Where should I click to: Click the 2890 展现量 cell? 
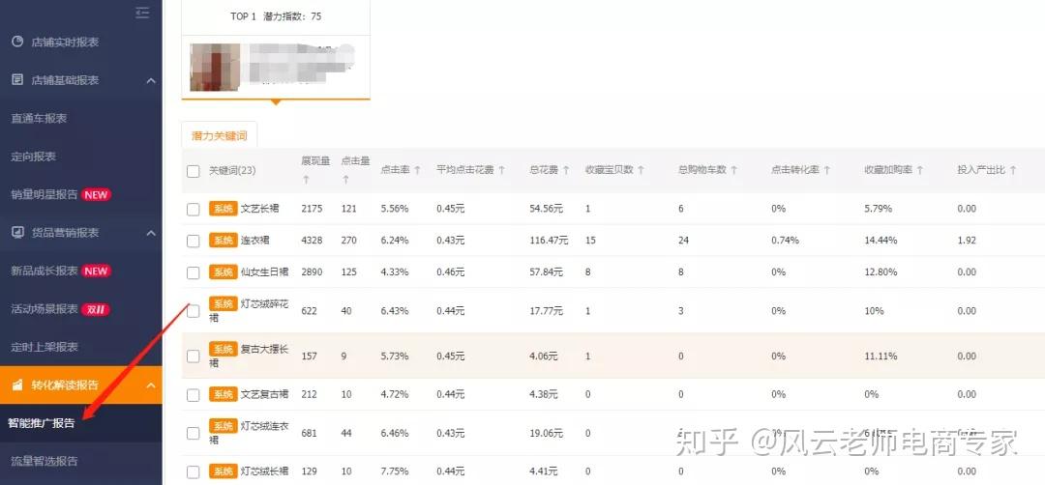coord(312,272)
